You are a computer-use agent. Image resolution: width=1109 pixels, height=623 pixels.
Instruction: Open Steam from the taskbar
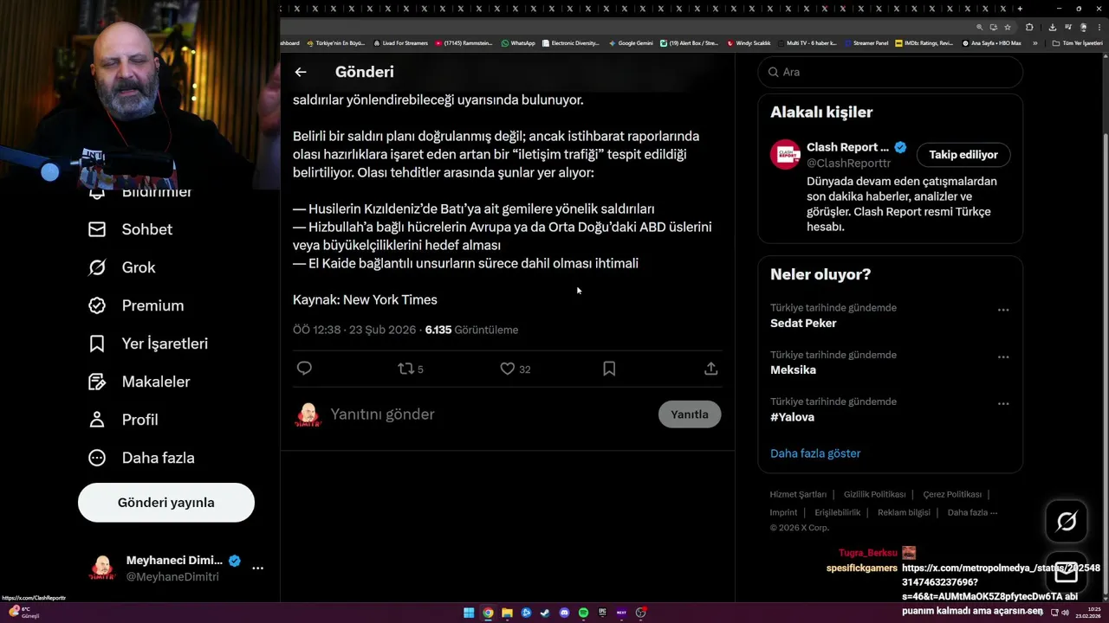coord(545,613)
